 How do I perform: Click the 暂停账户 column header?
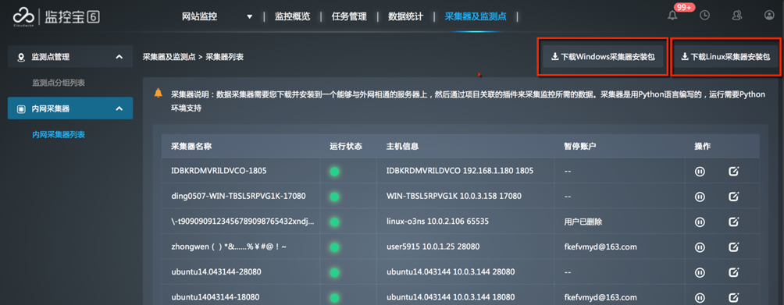(580, 147)
